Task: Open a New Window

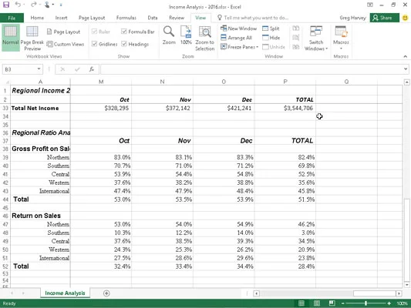Action: (x=238, y=28)
